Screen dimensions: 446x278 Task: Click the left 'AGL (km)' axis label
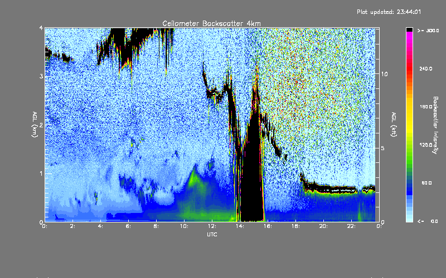point(35,125)
